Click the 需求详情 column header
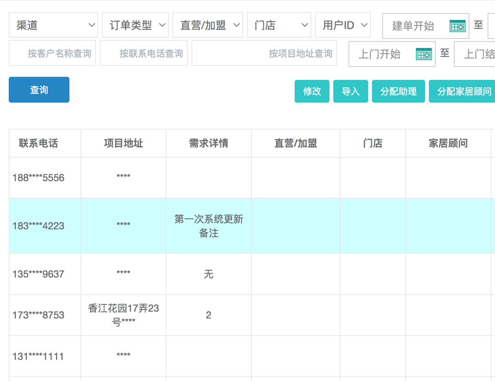Image resolution: width=495 pixels, height=381 pixels. tap(208, 143)
